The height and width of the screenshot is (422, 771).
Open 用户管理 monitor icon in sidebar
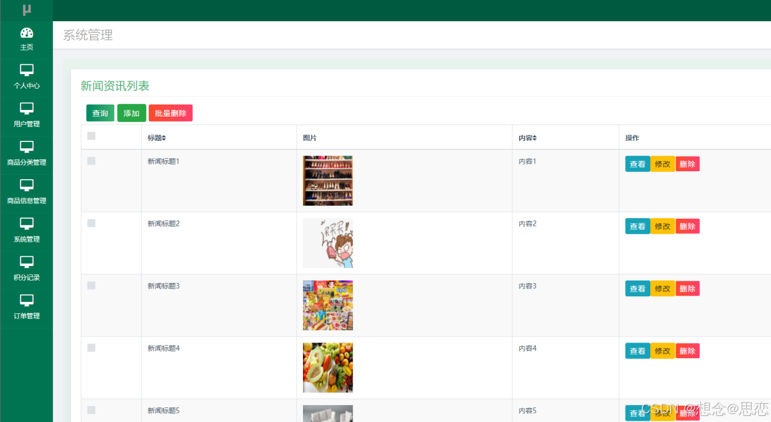27,108
